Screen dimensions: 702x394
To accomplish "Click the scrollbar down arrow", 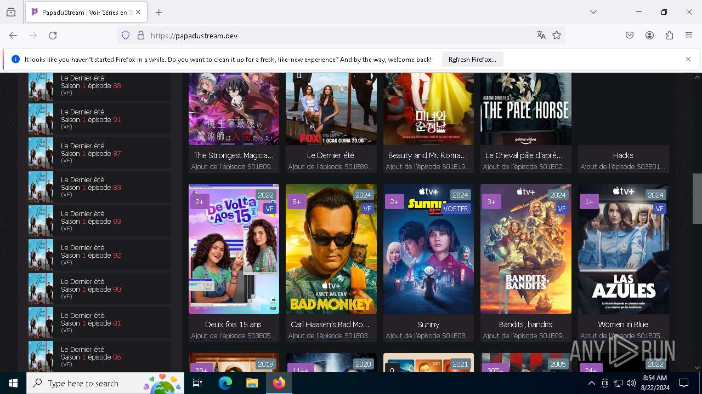I will pyautogui.click(x=697, y=368).
